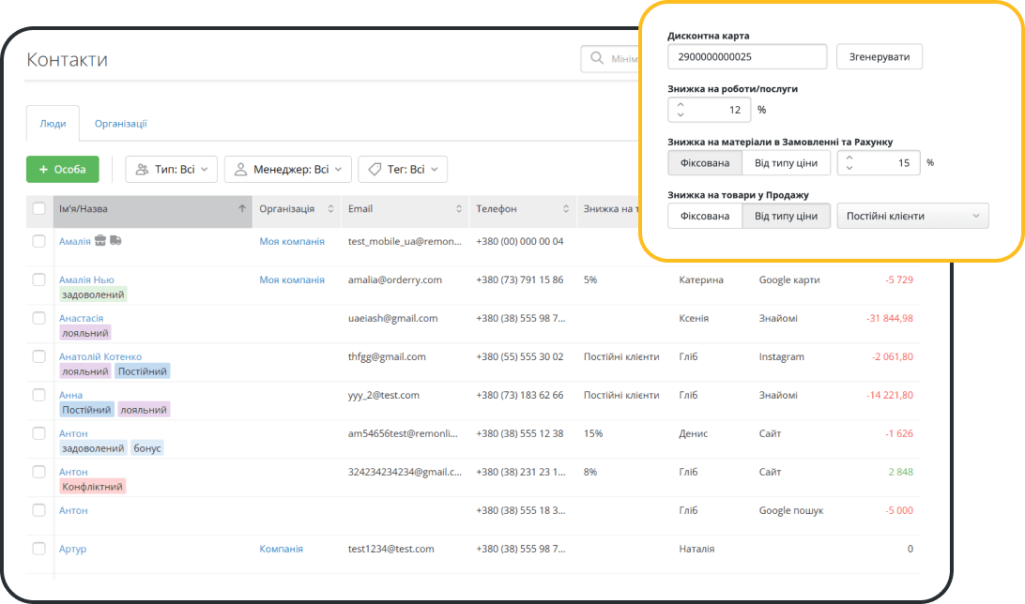Select the checkbox for the Артур row
This screenshot has height=604, width=1025.
39,549
